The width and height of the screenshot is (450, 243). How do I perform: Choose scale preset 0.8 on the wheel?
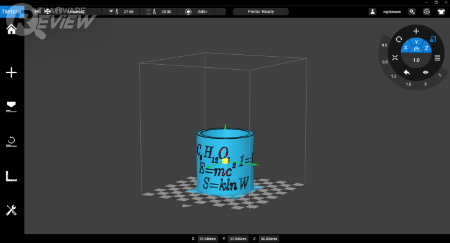coord(385,62)
